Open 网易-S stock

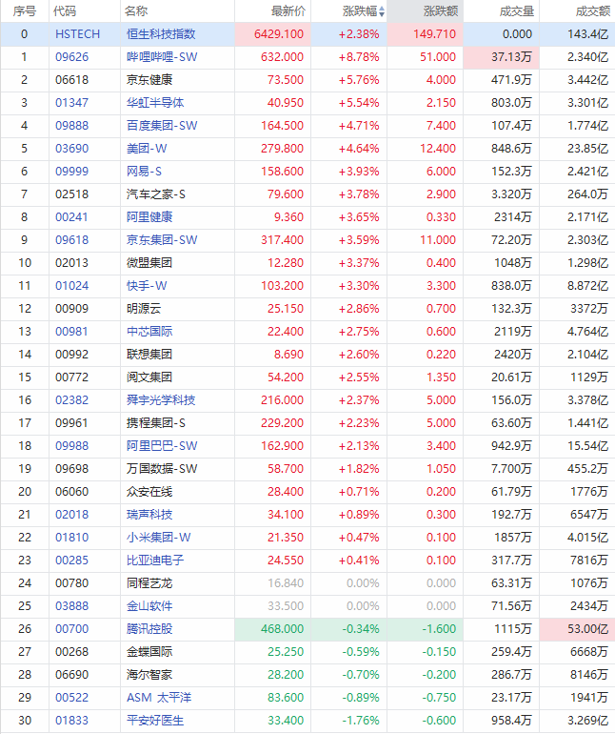pyautogui.click(x=144, y=172)
